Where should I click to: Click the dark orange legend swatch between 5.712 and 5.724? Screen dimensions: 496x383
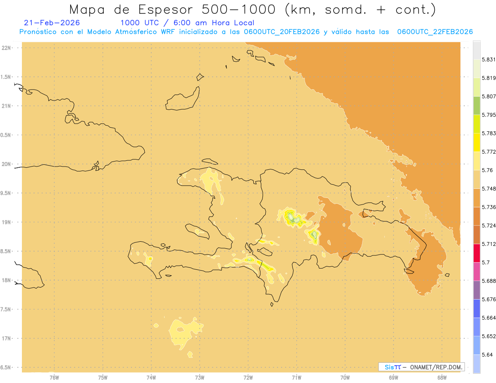click(477, 235)
